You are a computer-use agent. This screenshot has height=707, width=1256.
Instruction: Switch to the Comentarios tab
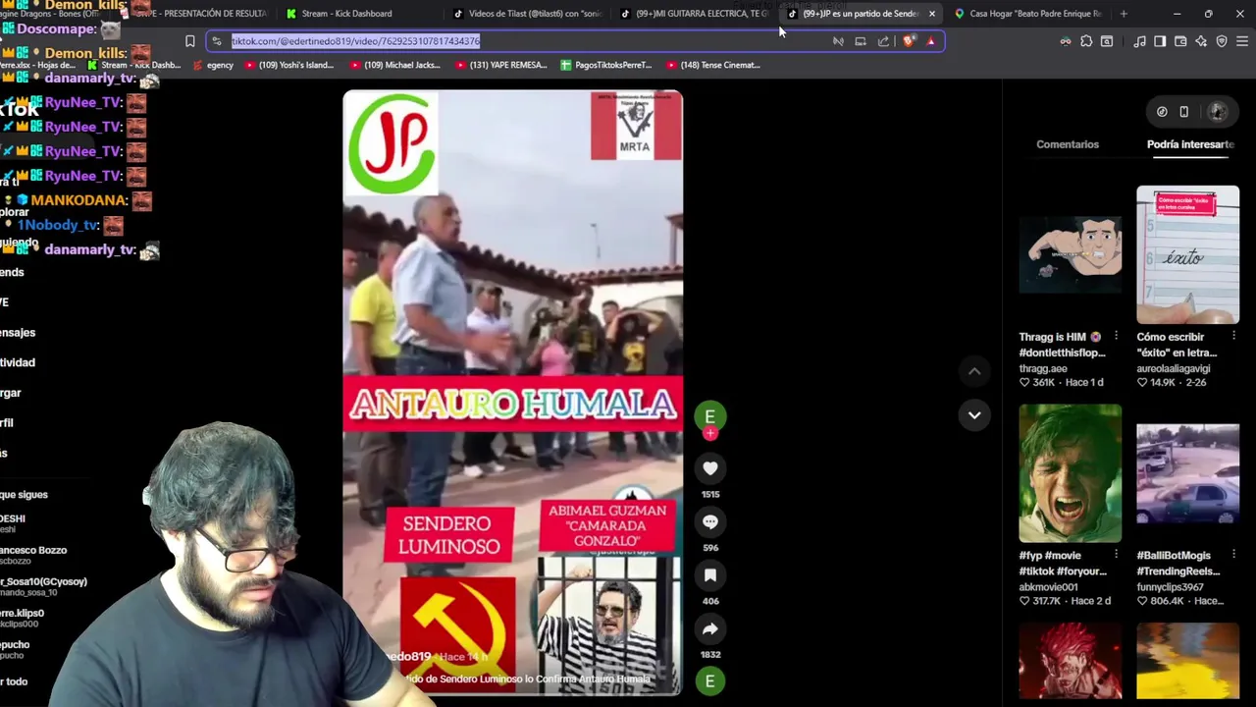[x=1068, y=144]
